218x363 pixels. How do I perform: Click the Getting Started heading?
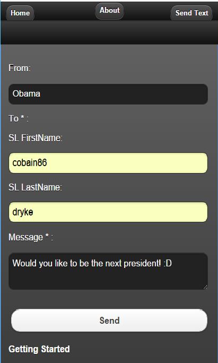39,349
